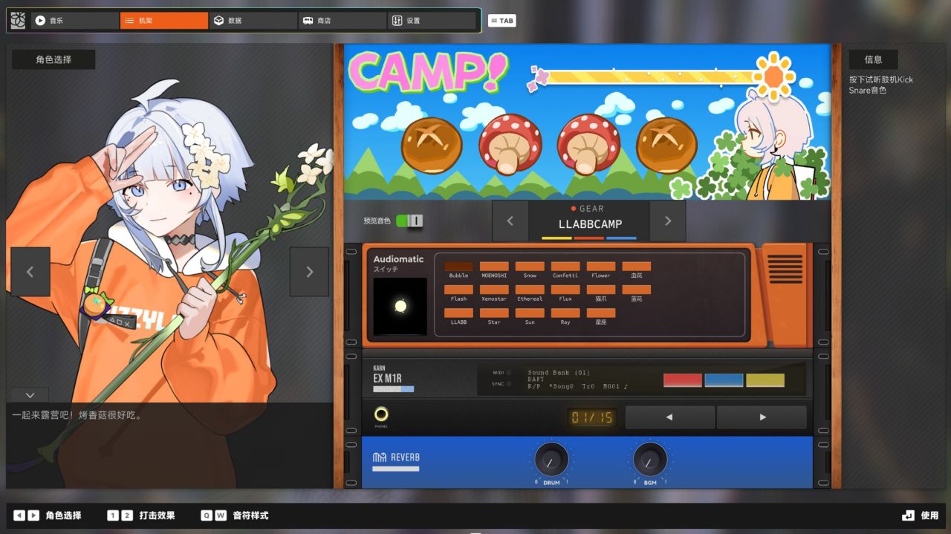Select the Flux effect switch

pyautogui.click(x=565, y=290)
